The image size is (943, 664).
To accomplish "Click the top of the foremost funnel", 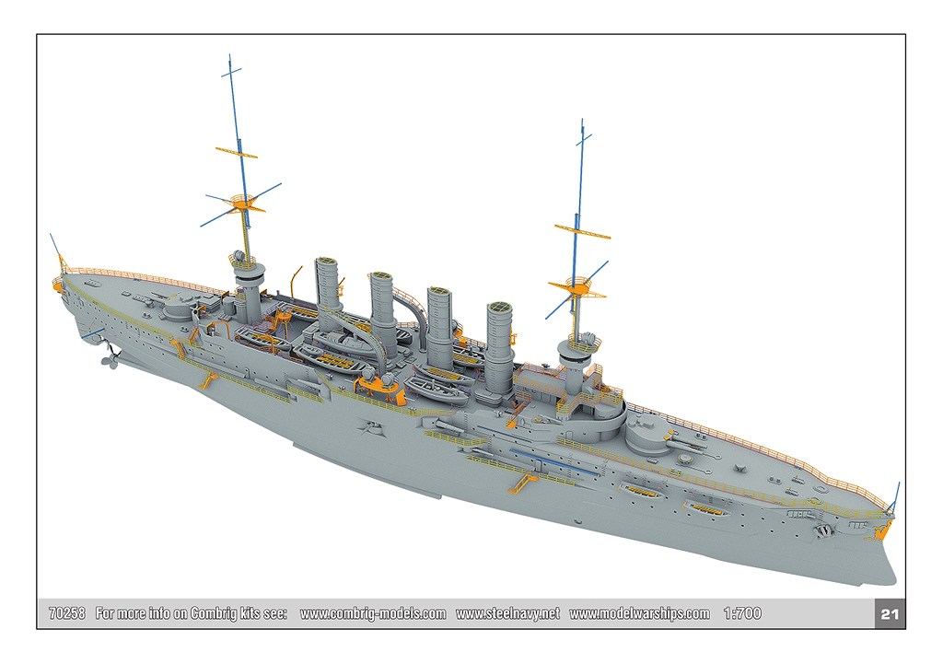I will coord(500,308).
